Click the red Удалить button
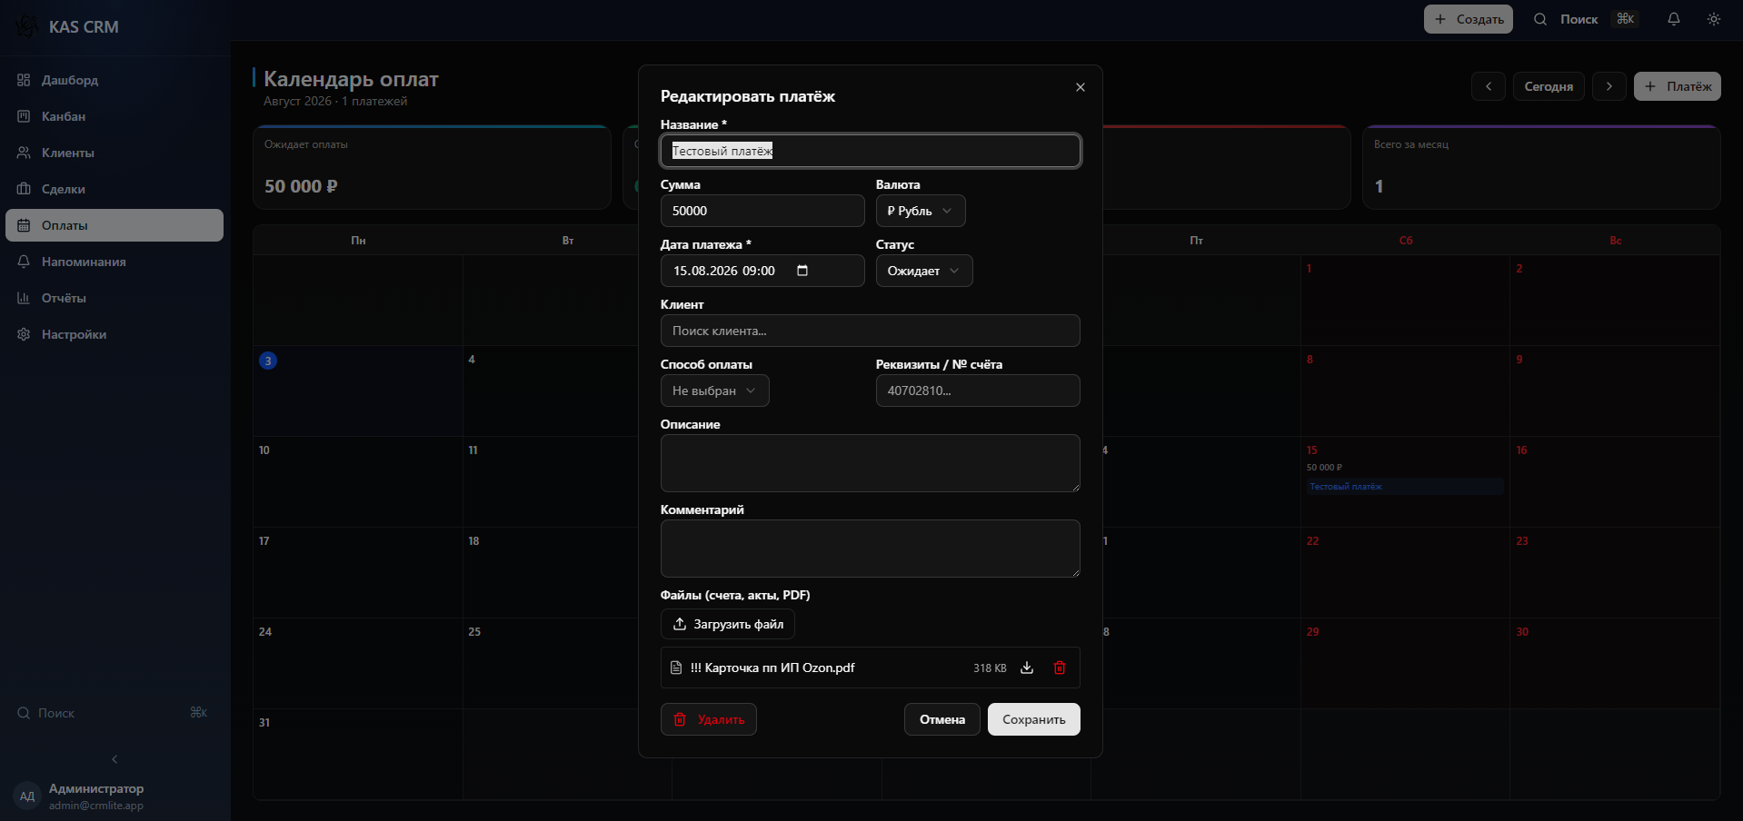Screen dimensions: 1743x821 click(x=709, y=719)
